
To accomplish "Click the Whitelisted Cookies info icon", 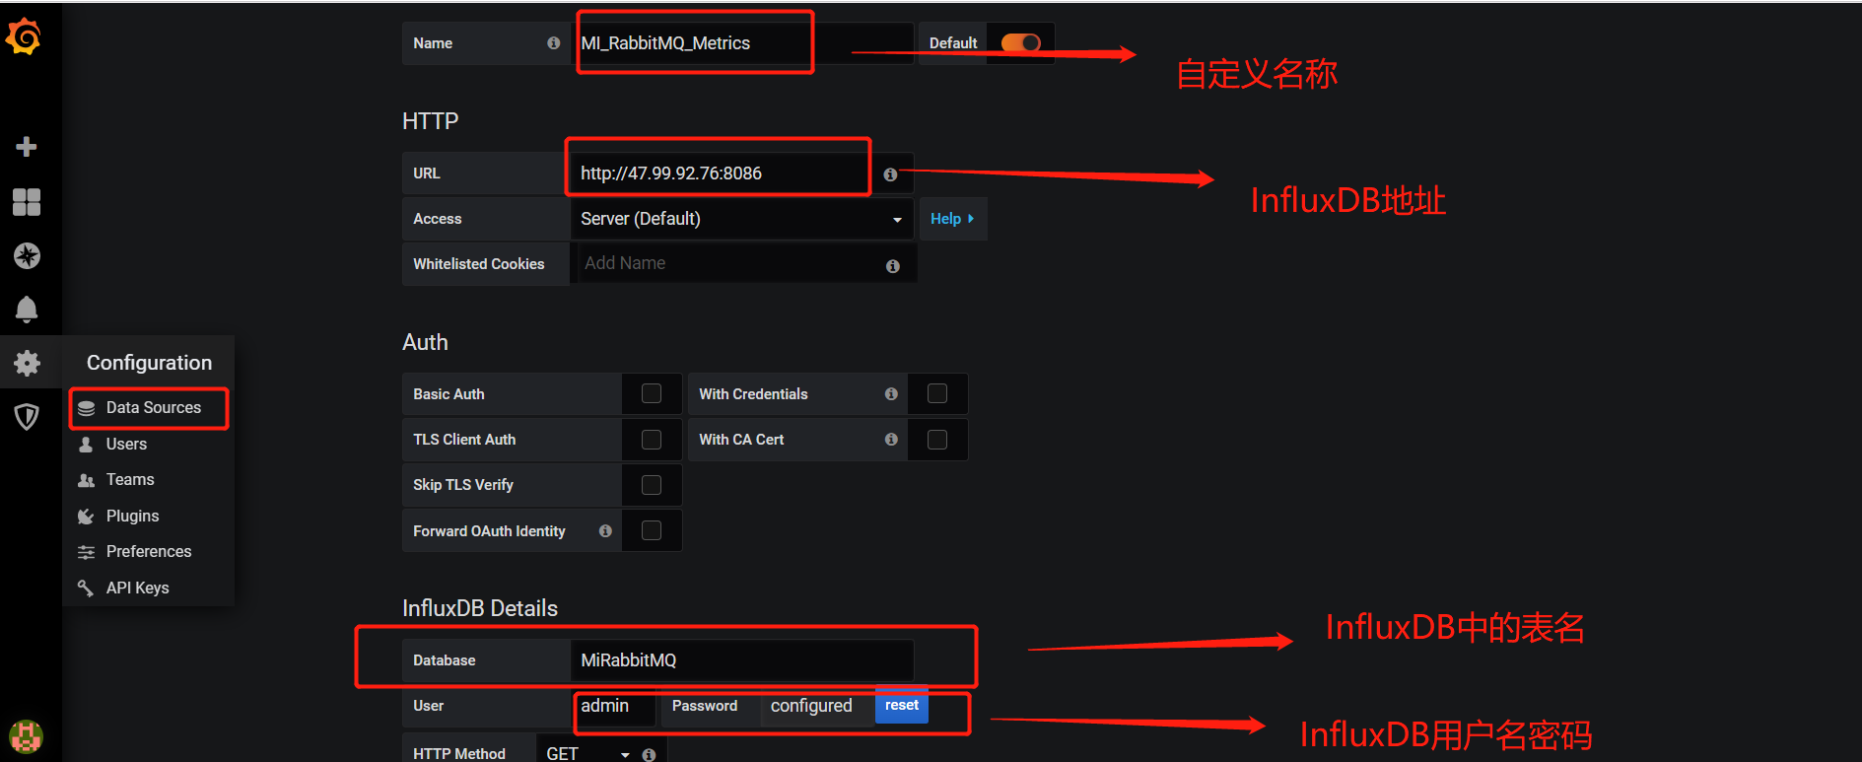I will tap(892, 266).
